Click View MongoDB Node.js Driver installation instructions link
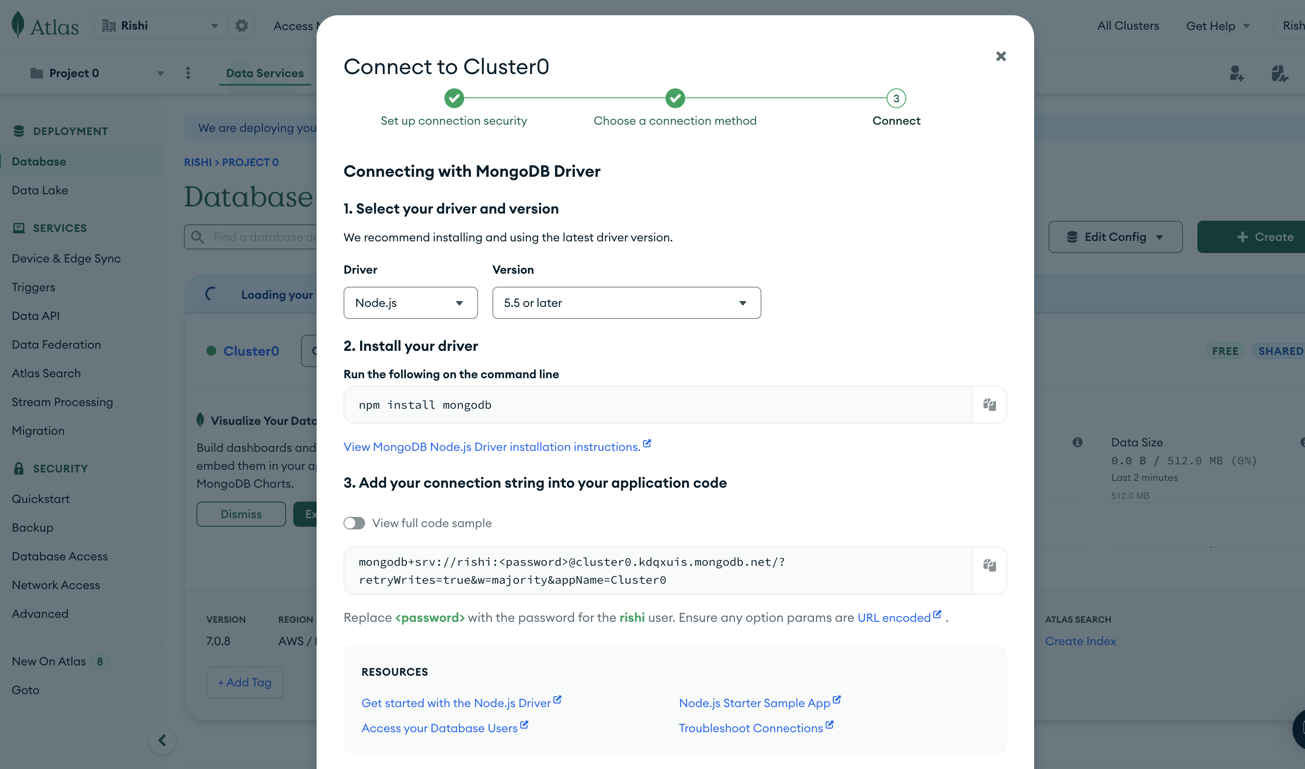The width and height of the screenshot is (1305, 769). [492, 446]
